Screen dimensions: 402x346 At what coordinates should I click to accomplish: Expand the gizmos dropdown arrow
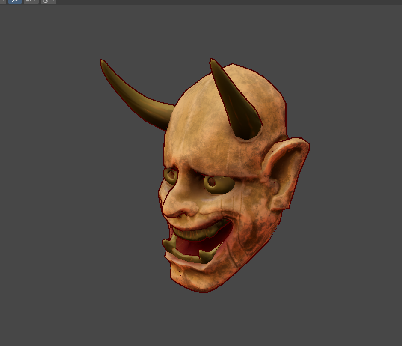pos(53,1)
